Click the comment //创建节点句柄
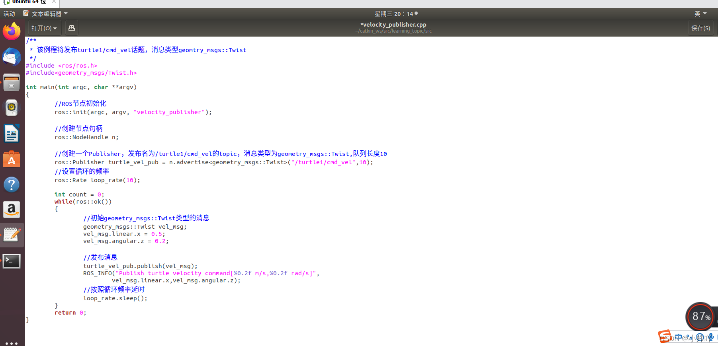The image size is (718, 346). (x=78, y=128)
